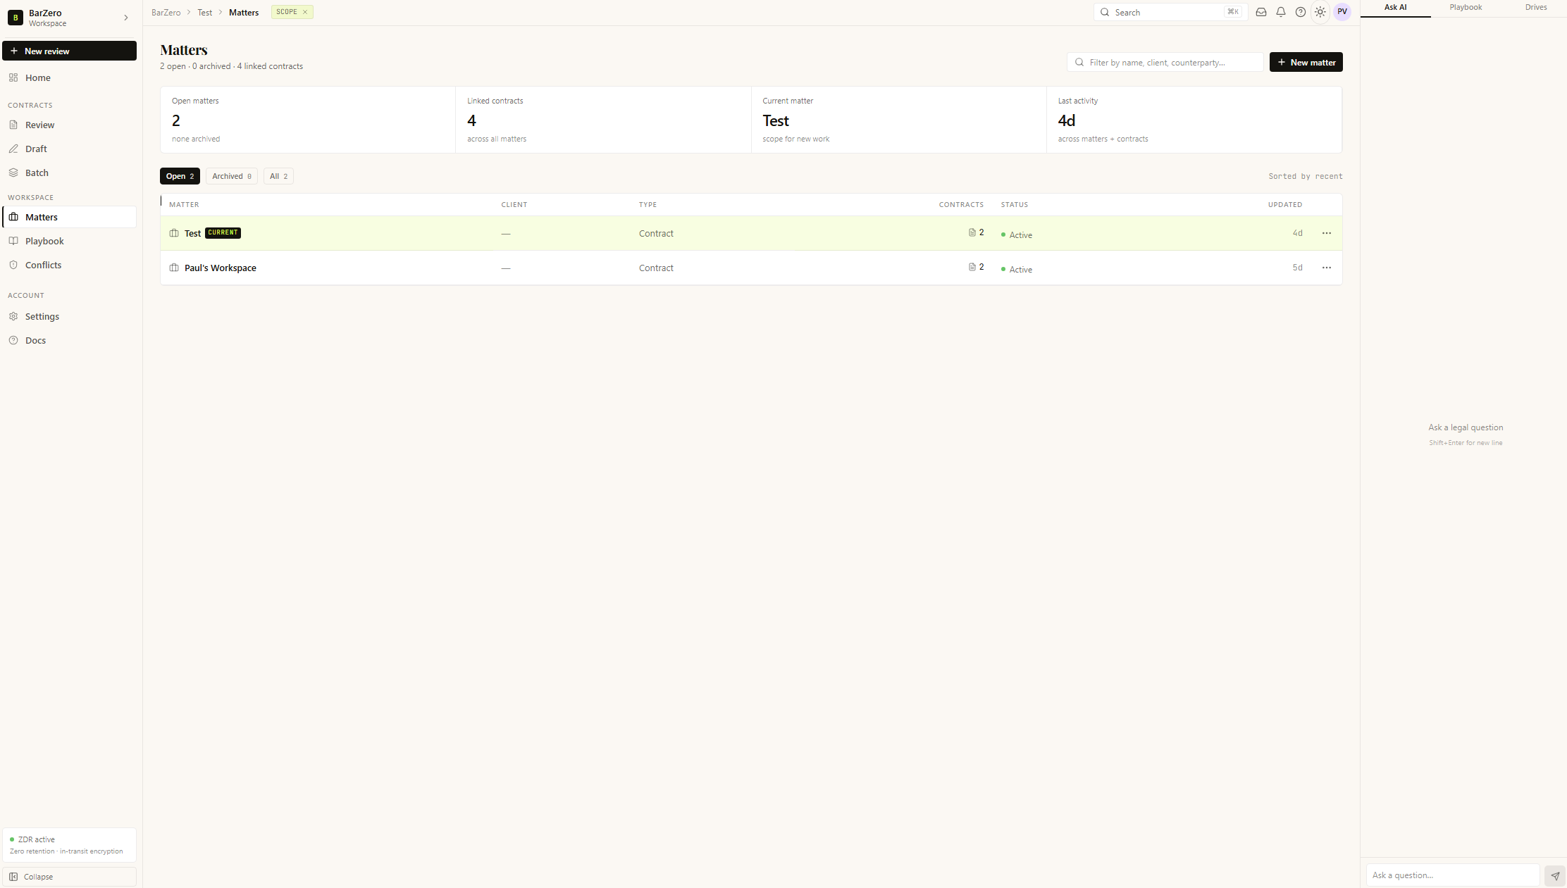Open the Conflicts icon in the sidebar

point(15,265)
